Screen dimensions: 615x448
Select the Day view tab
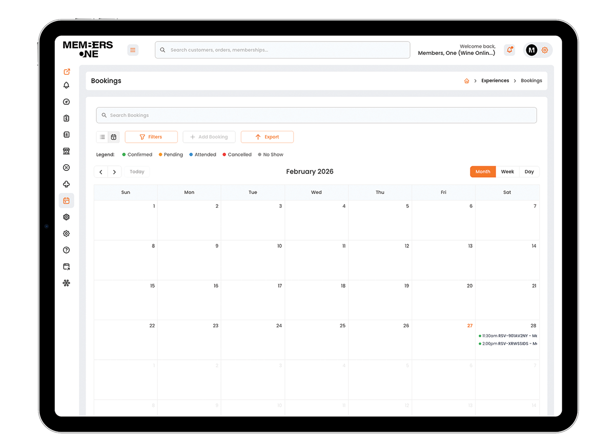click(529, 172)
